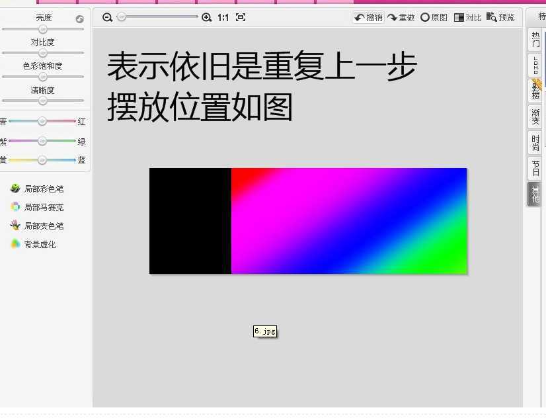
Task: Open the 预览 preview icon
Action: click(491, 17)
